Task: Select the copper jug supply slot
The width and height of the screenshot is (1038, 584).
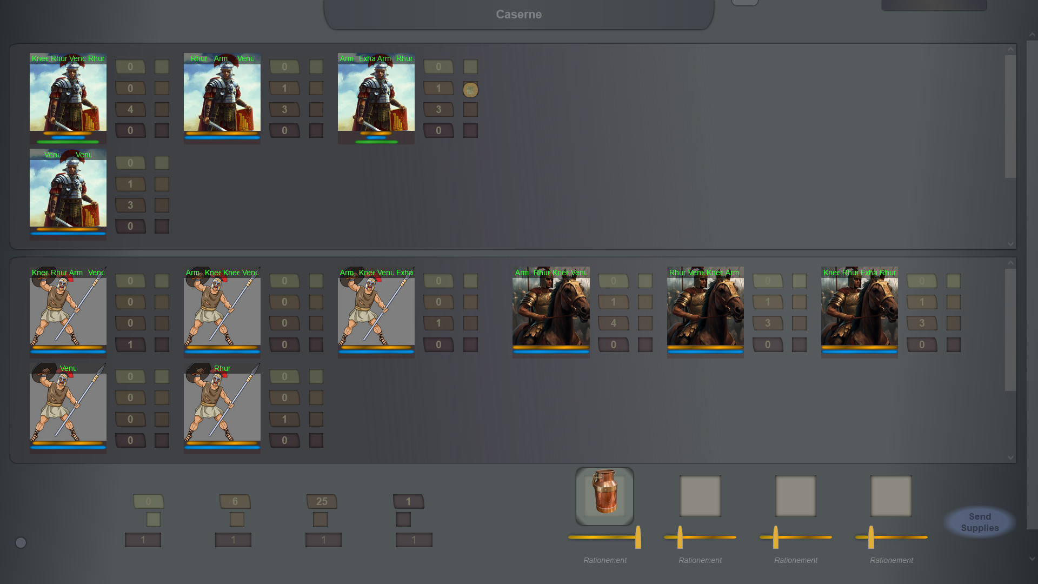Action: pyautogui.click(x=604, y=496)
